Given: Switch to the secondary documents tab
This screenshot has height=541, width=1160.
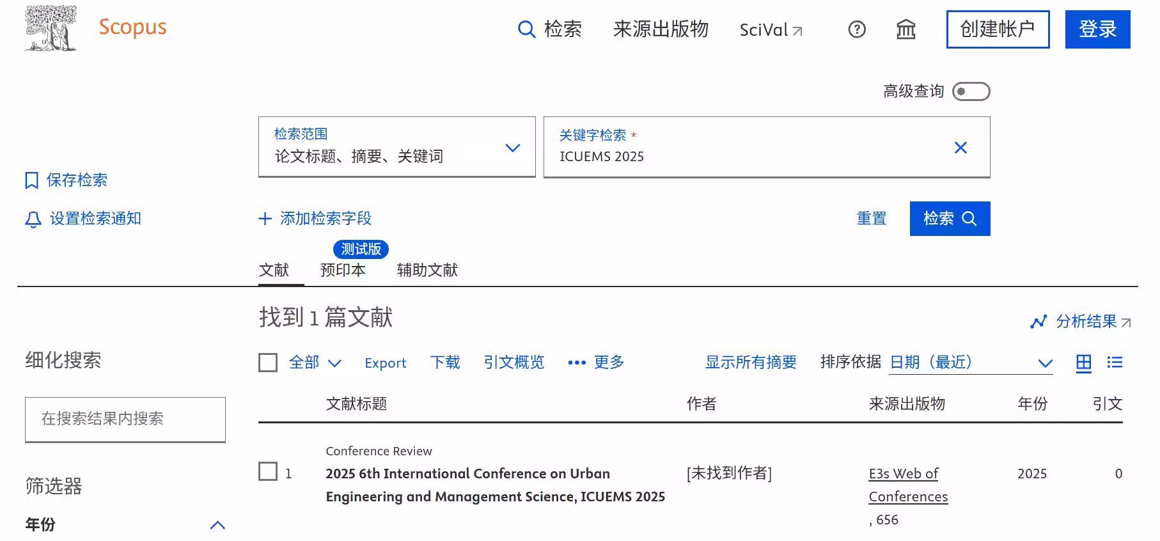Looking at the screenshot, I should point(427,270).
